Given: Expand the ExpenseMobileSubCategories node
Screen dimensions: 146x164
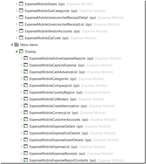Looking at the screenshot, I should (x=17, y=10).
